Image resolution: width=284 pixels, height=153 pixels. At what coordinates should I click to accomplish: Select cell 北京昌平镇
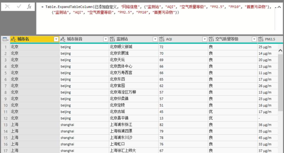pyautogui.click(x=134, y=118)
